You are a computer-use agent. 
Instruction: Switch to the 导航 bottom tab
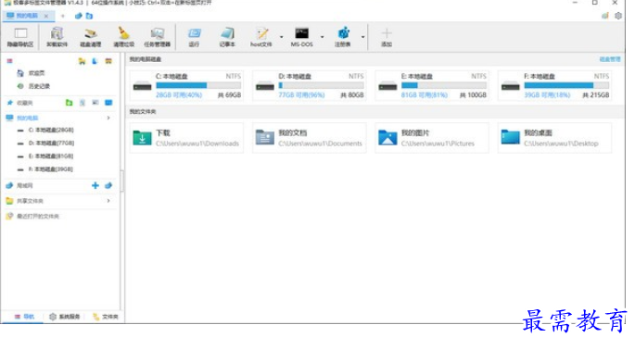point(24,317)
